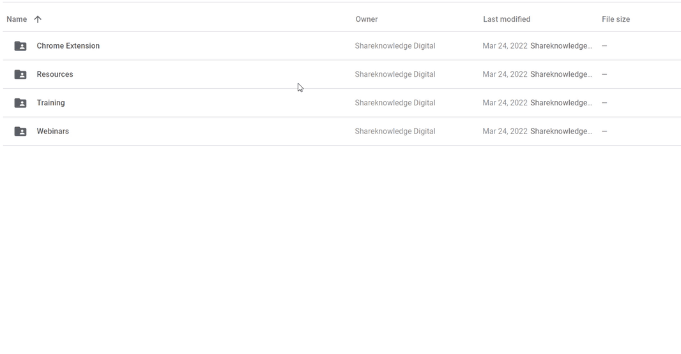681x354 pixels.
Task: Click the modified date in the Training row
Action: click(x=505, y=103)
